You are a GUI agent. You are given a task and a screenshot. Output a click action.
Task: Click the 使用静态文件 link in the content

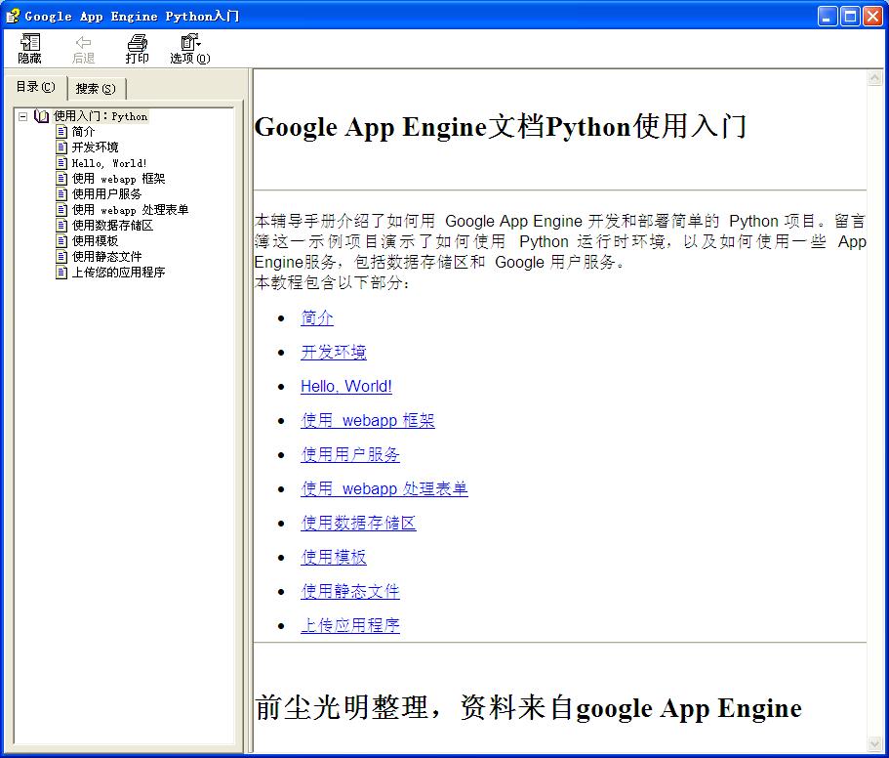tap(350, 592)
